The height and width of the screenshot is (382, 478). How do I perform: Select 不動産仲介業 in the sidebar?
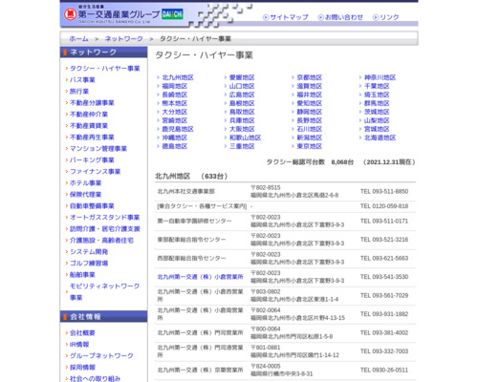[x=89, y=115]
